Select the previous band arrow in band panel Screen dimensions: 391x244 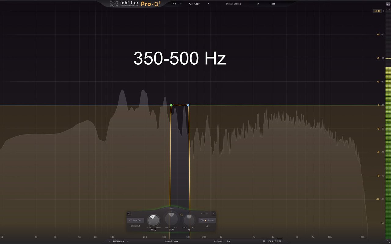pyautogui.click(x=201, y=213)
